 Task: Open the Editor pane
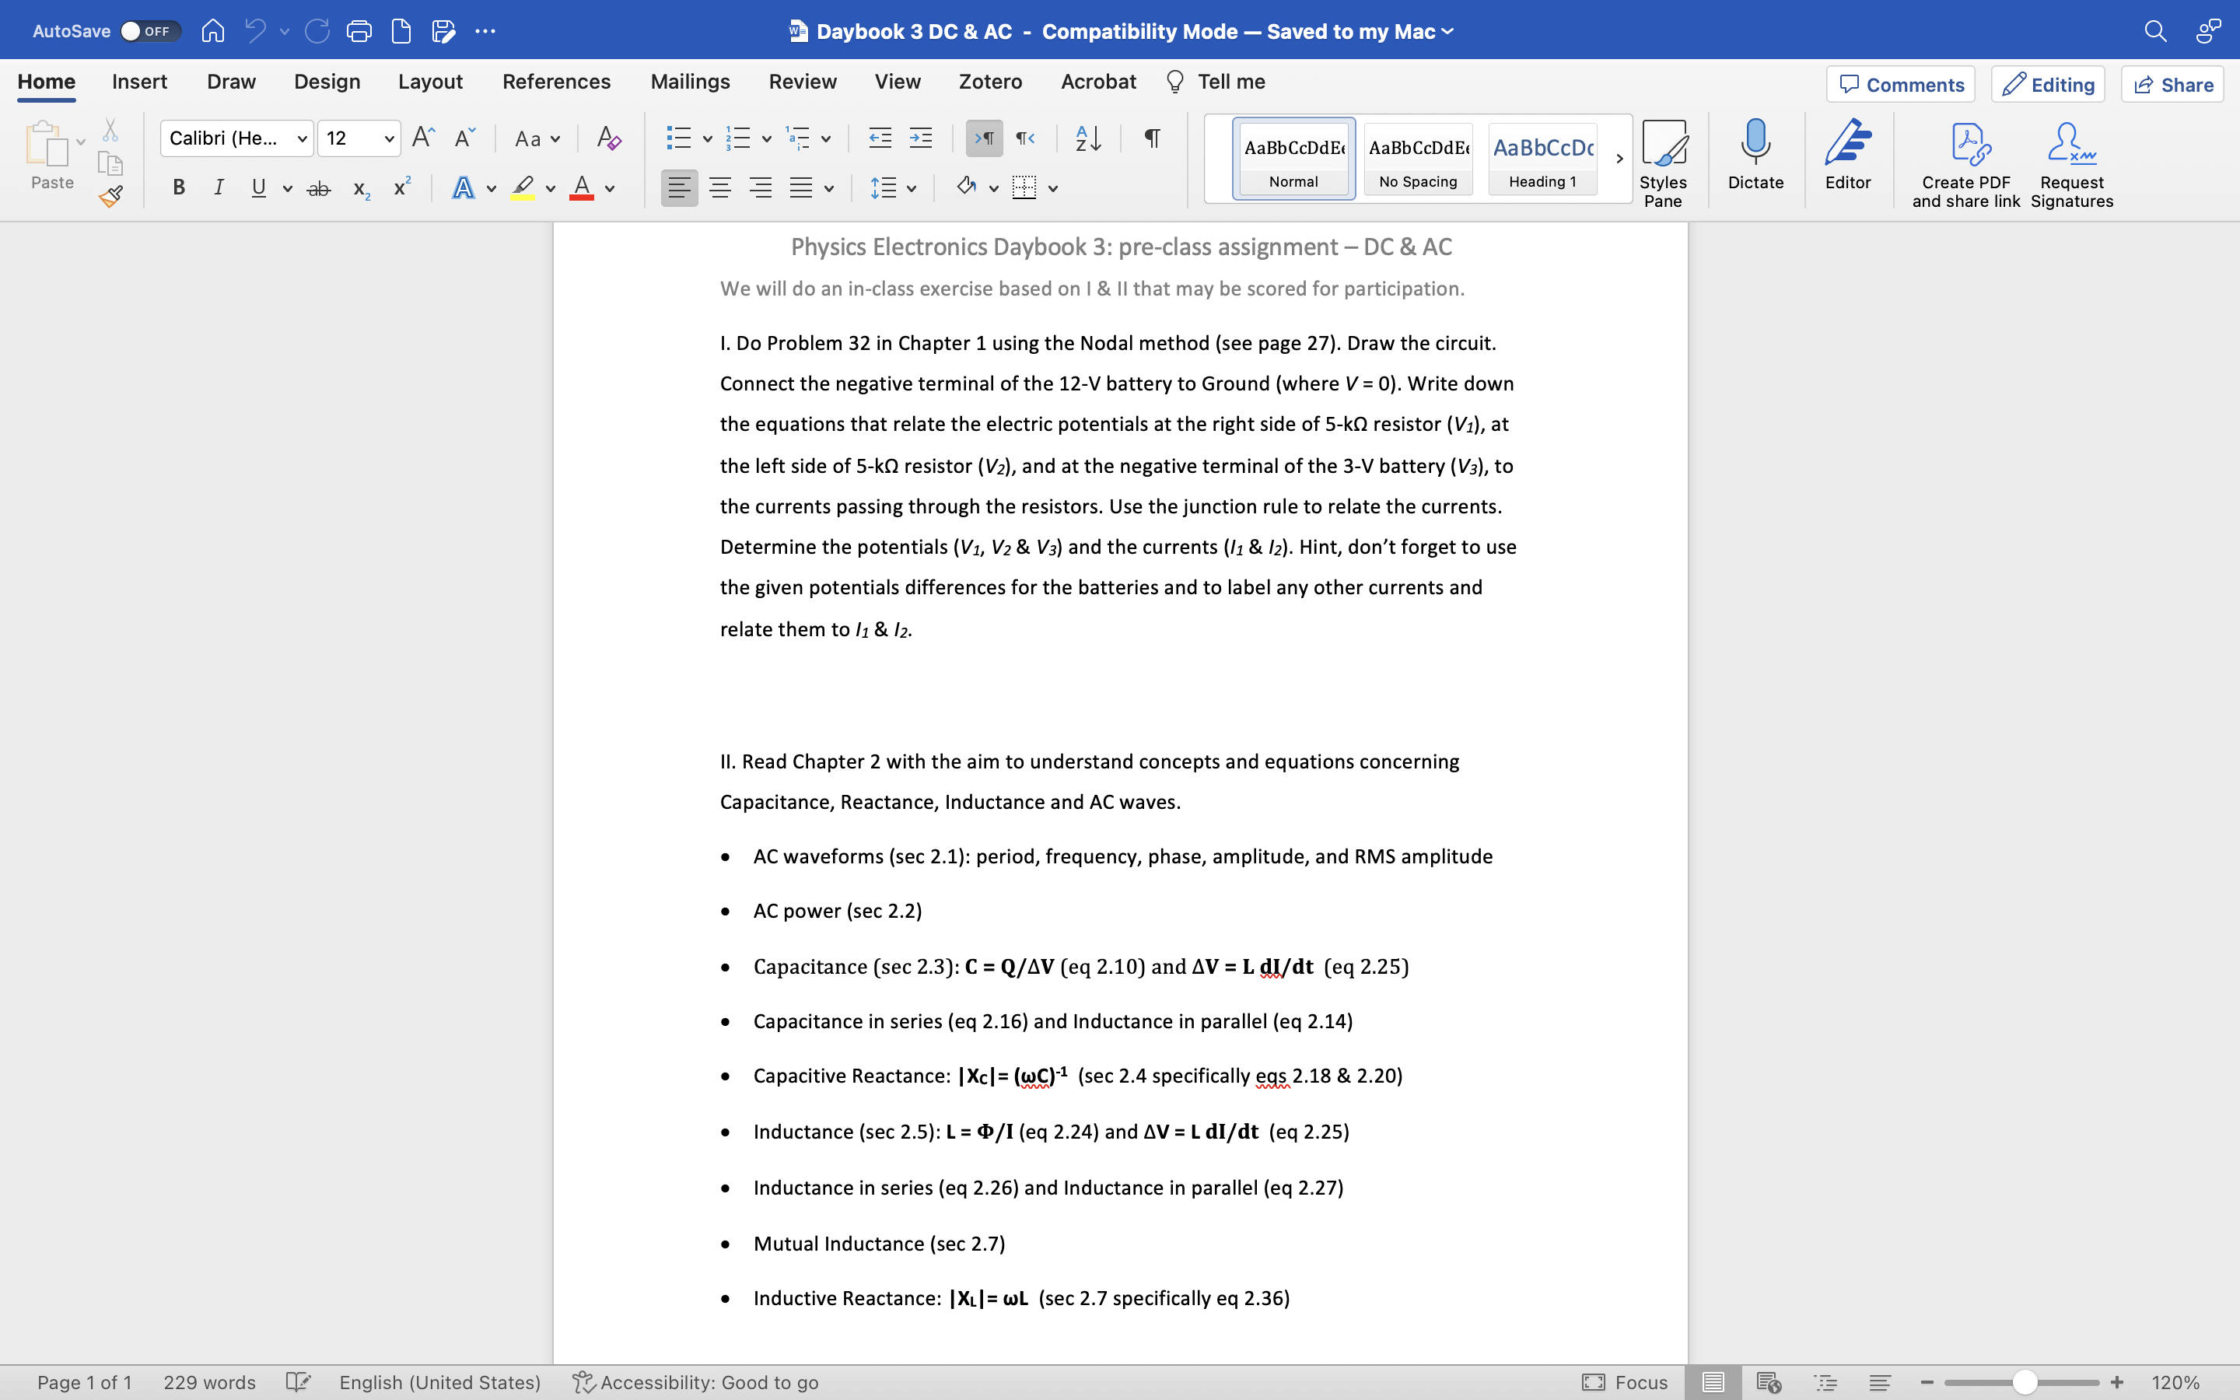(x=1846, y=157)
